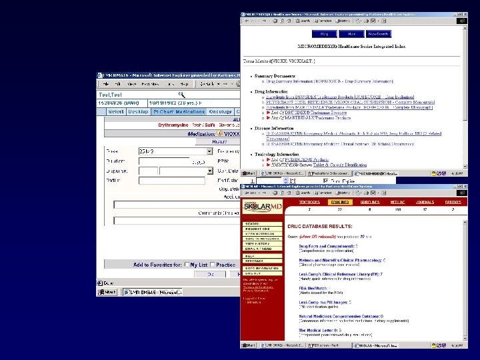This screenshot has height=360, width=480.
Task: Click SEARCH in SKOLAR sidebar
Action: (x=263, y=224)
